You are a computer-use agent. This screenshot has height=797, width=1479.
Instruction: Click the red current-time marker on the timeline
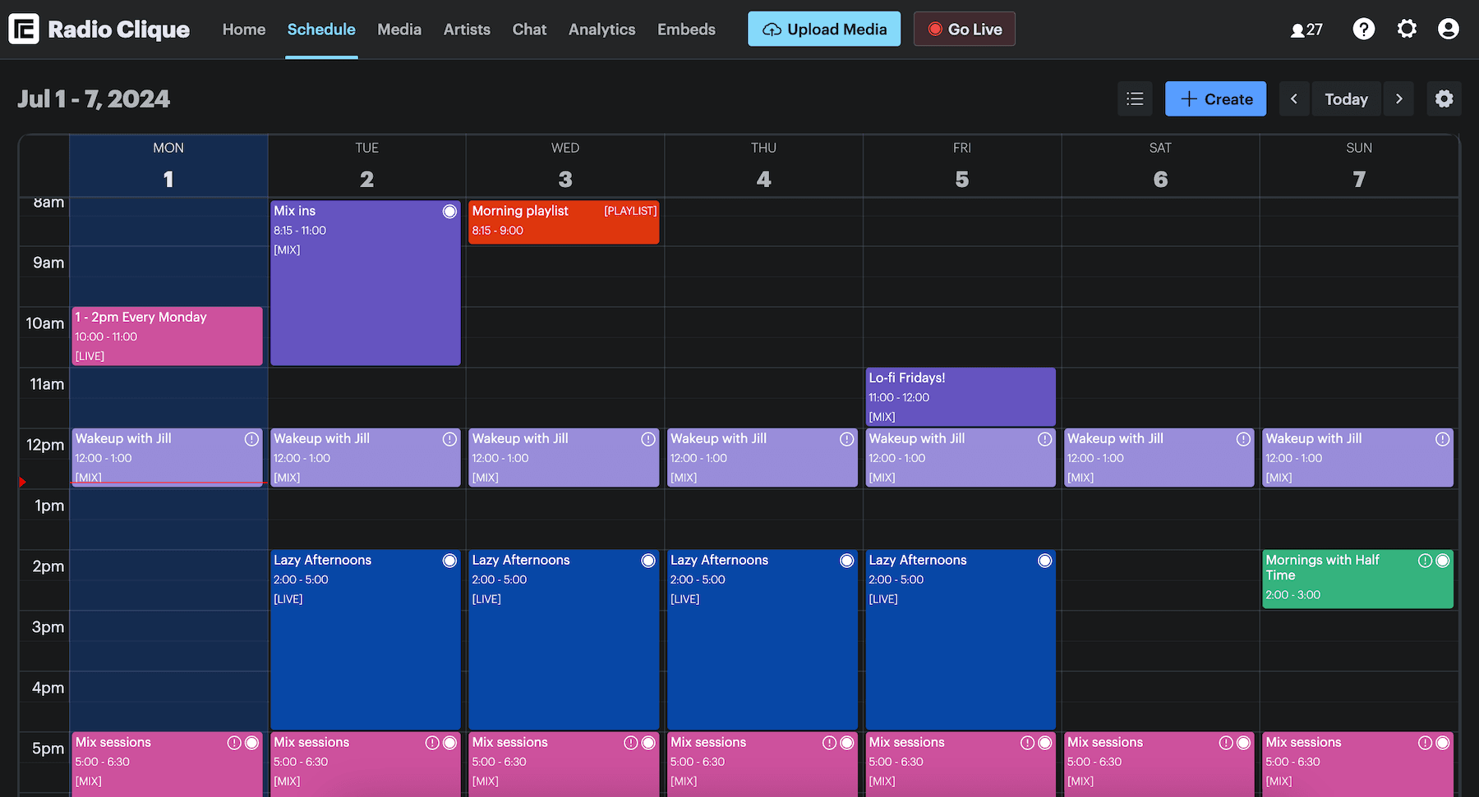tap(22, 483)
